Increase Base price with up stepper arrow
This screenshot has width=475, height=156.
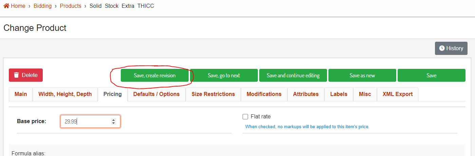coord(113,120)
